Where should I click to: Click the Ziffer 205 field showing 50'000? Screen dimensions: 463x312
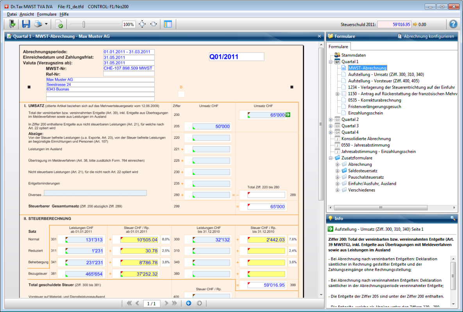(211, 126)
